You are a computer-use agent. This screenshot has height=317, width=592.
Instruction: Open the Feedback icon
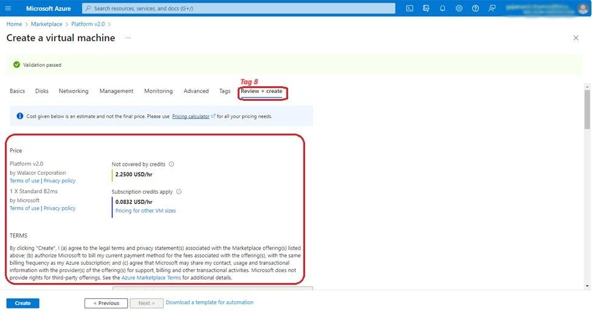point(492,9)
